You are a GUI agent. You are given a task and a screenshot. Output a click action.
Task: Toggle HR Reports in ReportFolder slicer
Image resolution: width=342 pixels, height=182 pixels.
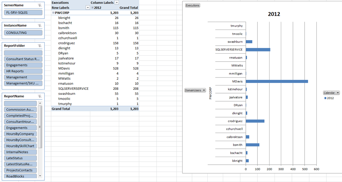click(23, 71)
